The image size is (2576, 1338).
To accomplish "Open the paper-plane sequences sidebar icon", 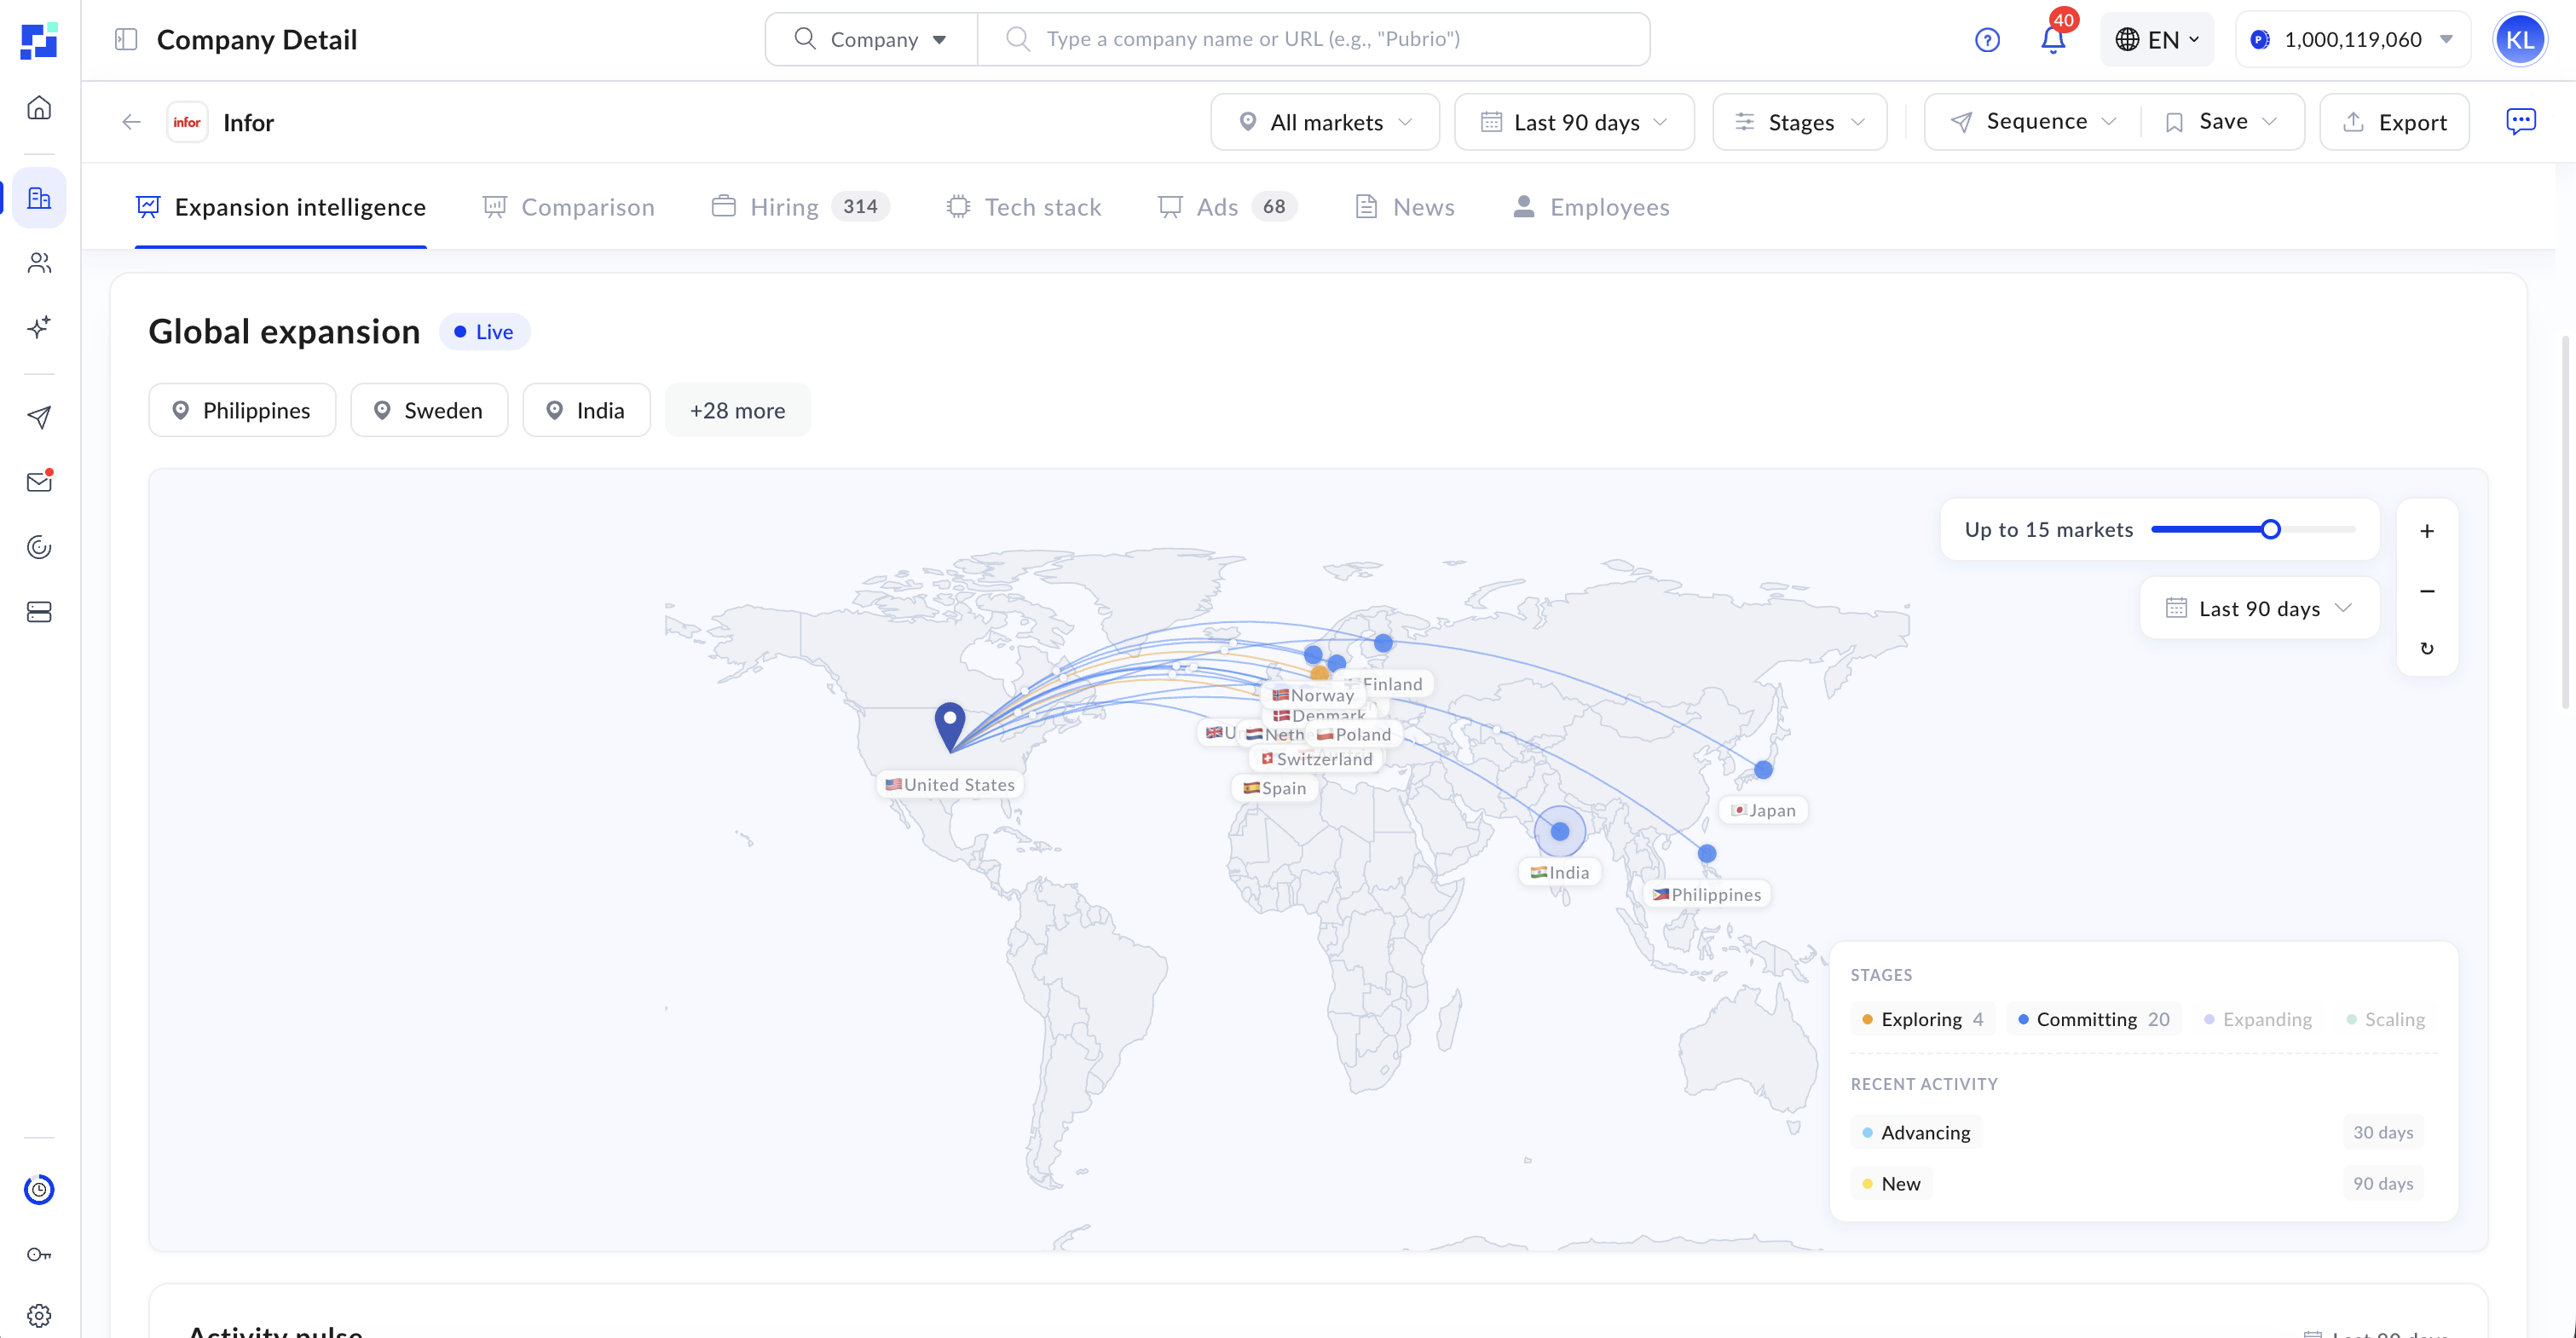I will (39, 417).
